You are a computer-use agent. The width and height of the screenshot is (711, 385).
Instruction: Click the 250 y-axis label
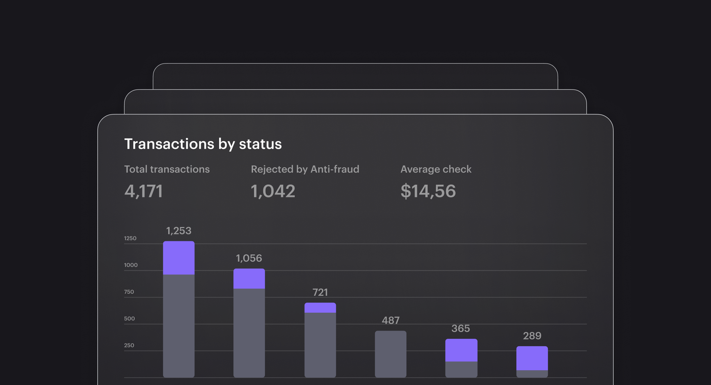point(129,345)
